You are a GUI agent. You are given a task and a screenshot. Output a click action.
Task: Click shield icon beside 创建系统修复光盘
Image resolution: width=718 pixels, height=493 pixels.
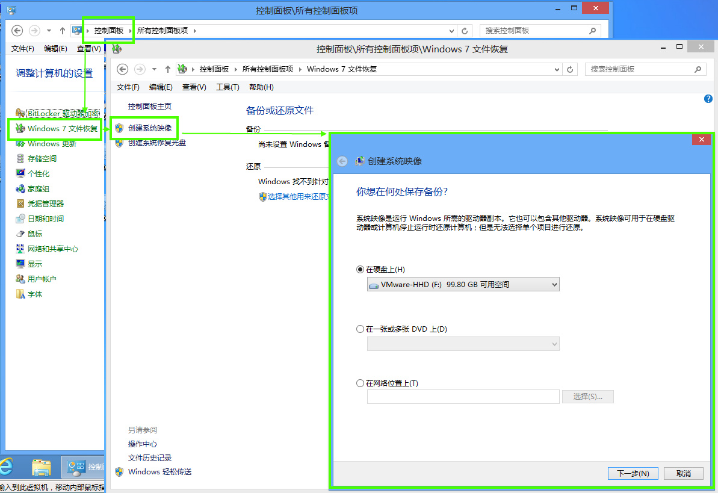[x=119, y=143]
